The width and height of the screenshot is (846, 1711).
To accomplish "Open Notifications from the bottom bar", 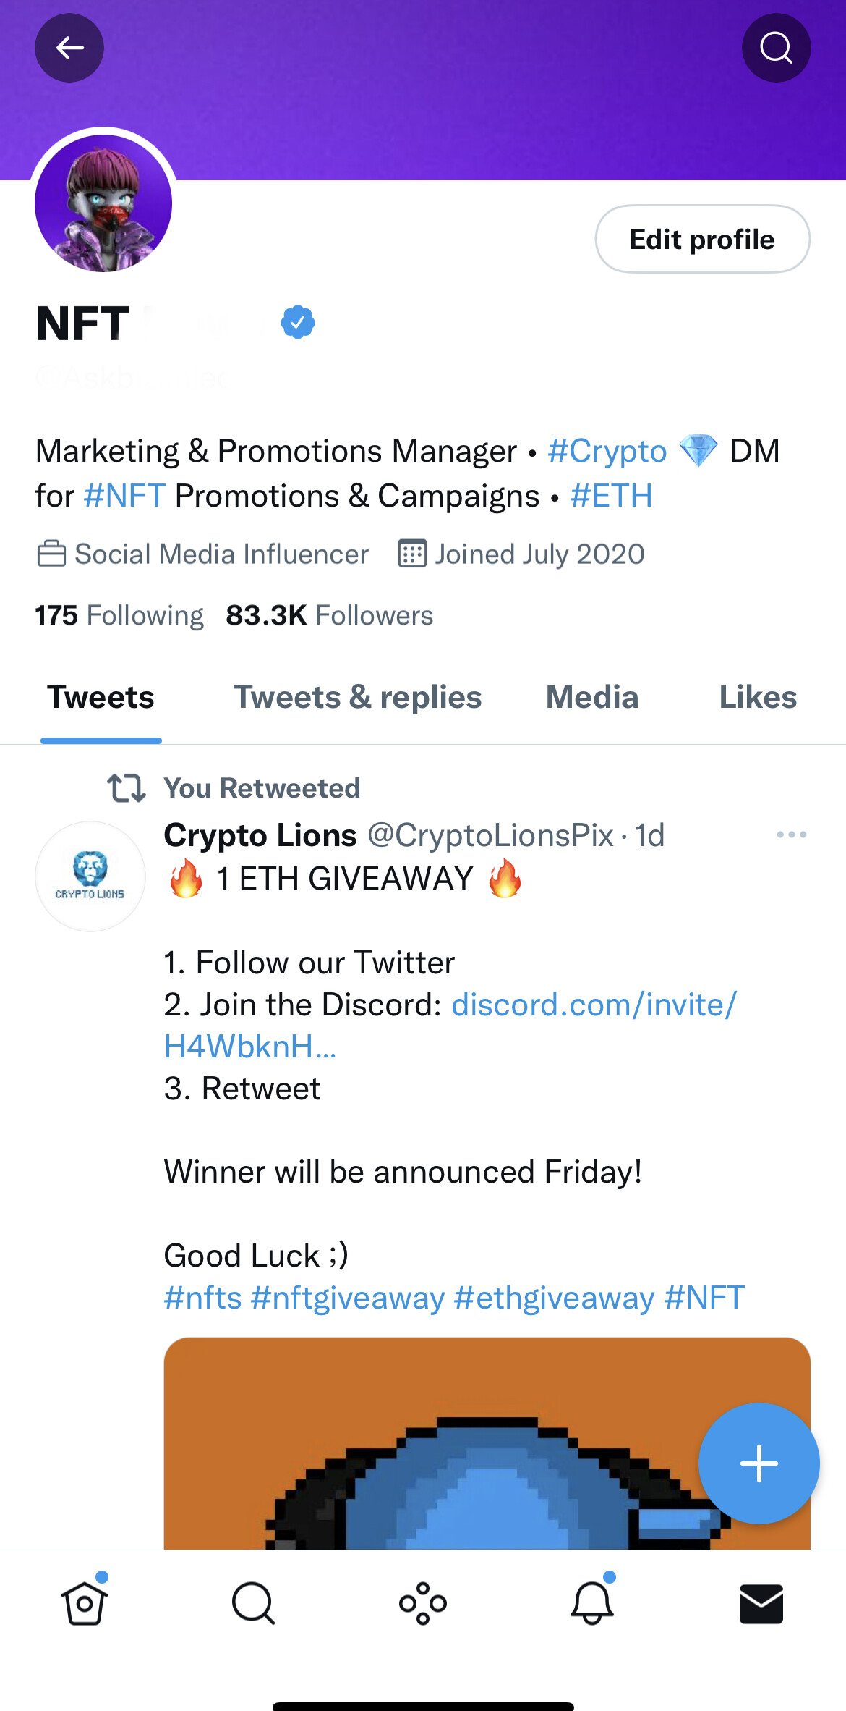I will coord(592,1602).
